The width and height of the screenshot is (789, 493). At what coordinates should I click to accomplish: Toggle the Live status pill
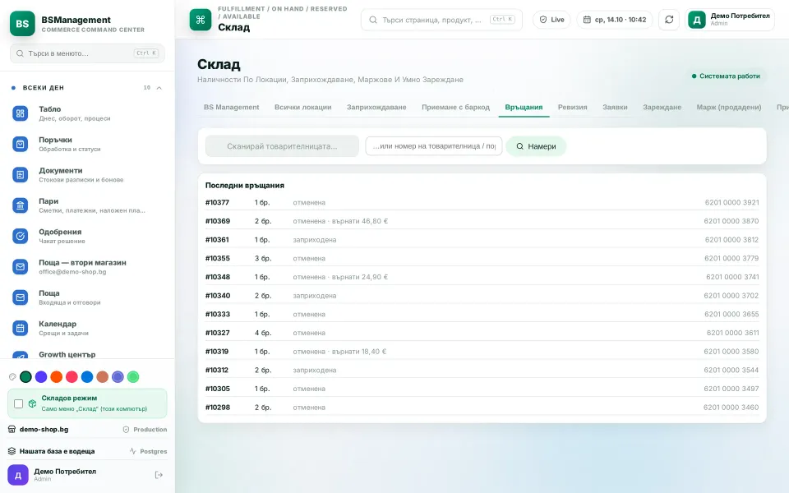(x=551, y=20)
